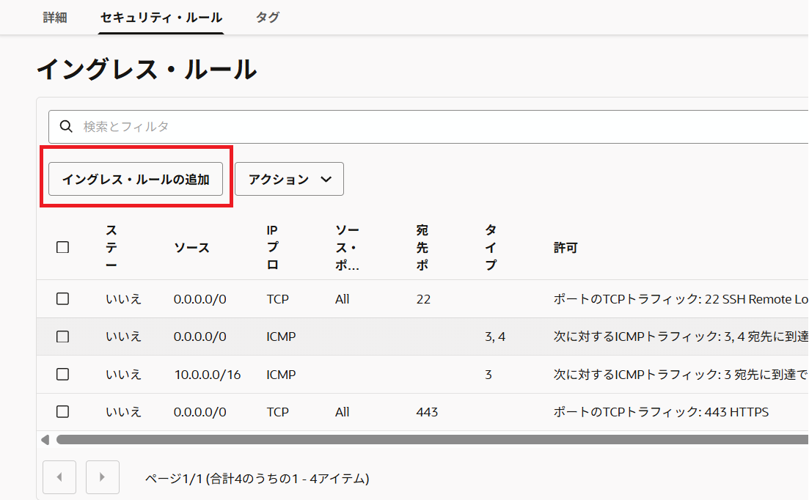The image size is (809, 500).
Task: Click the scrollbar left arrow
Action: point(45,440)
